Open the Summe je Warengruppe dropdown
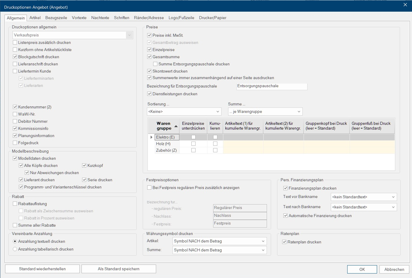The height and width of the screenshot is (278, 412). click(x=265, y=112)
